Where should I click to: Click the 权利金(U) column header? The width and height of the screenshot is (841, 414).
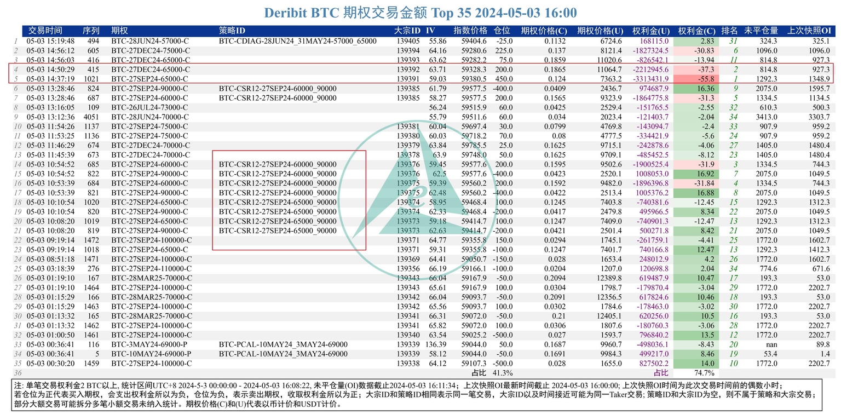tap(651, 31)
